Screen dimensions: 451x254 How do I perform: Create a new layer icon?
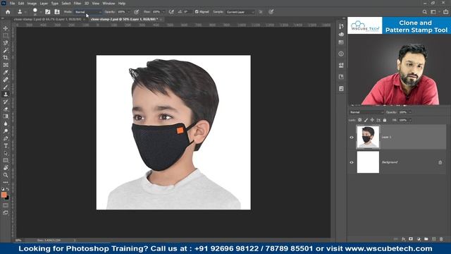point(434,239)
